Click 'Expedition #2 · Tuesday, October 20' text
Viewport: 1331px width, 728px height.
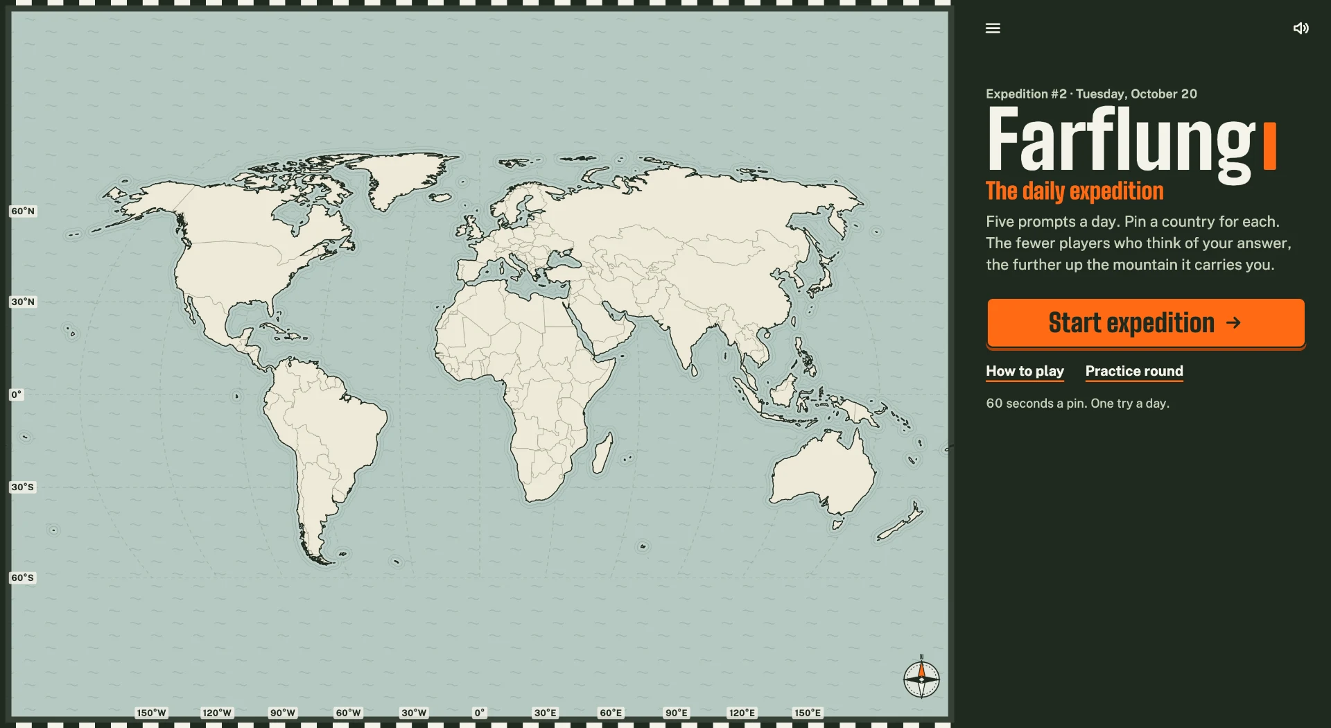1091,94
